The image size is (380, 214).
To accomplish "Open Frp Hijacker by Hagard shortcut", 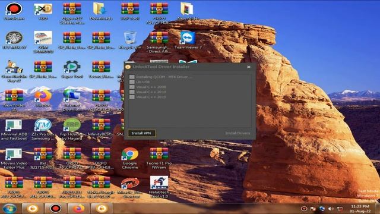I will pyautogui.click(x=72, y=130).
